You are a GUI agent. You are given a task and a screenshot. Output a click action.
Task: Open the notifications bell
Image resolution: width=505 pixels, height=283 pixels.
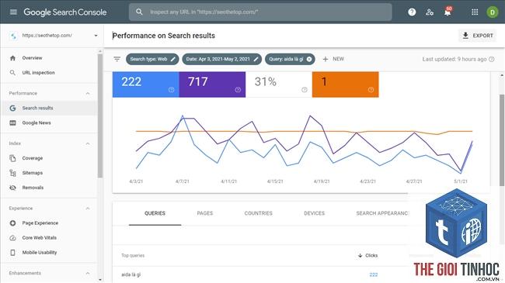(x=448, y=12)
